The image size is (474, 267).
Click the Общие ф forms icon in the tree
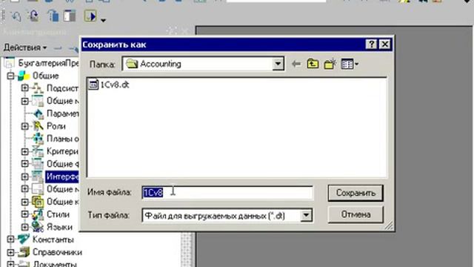click(x=38, y=164)
